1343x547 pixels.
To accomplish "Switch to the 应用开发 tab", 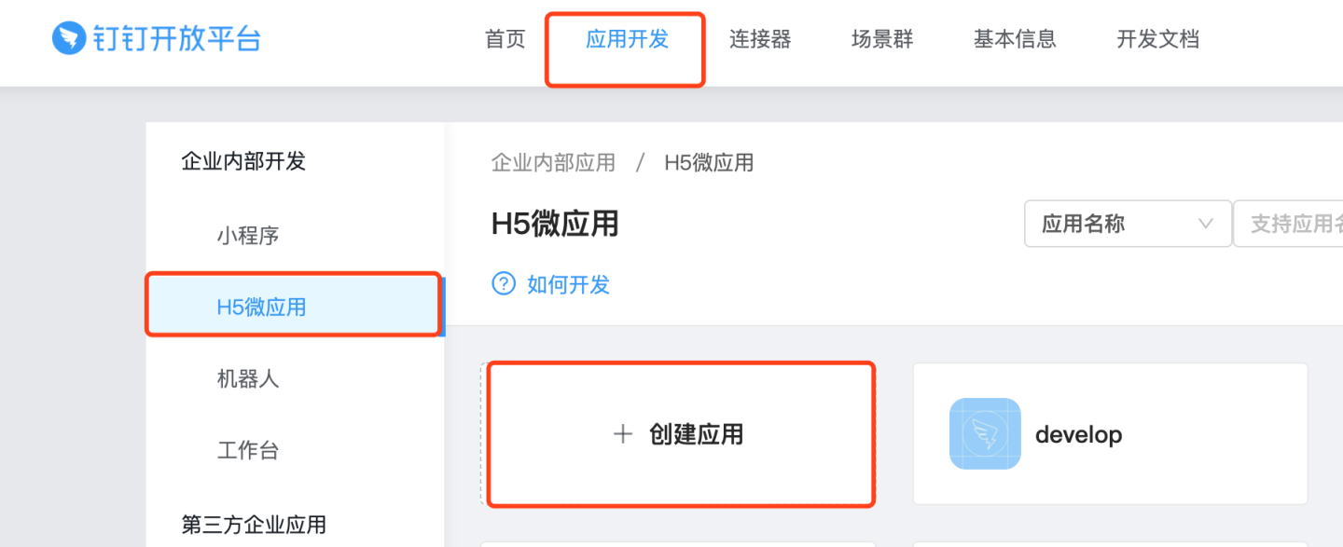I will pyautogui.click(x=627, y=39).
